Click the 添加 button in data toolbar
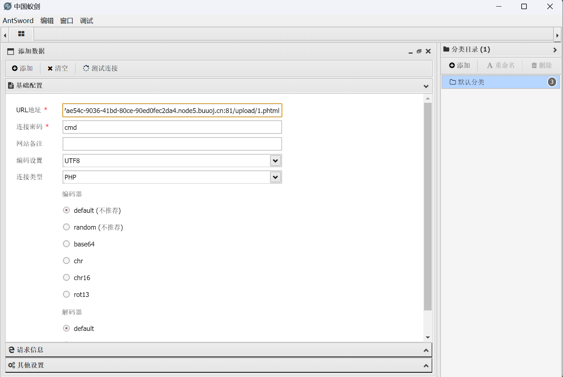The image size is (563, 377). click(x=22, y=68)
